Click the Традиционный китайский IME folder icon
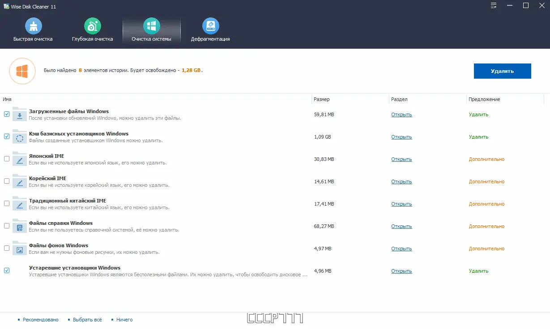The height and width of the screenshot is (329, 550). click(20, 204)
